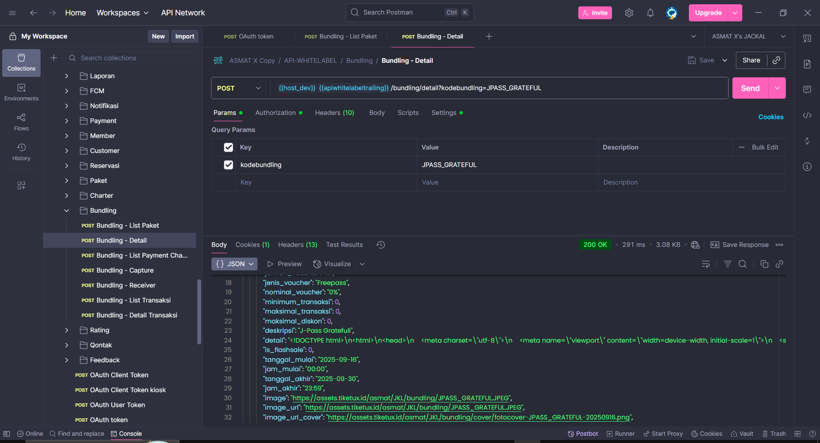This screenshot has width=820, height=443.
Task: Open the environment quick look icon
Action: tap(807, 38)
